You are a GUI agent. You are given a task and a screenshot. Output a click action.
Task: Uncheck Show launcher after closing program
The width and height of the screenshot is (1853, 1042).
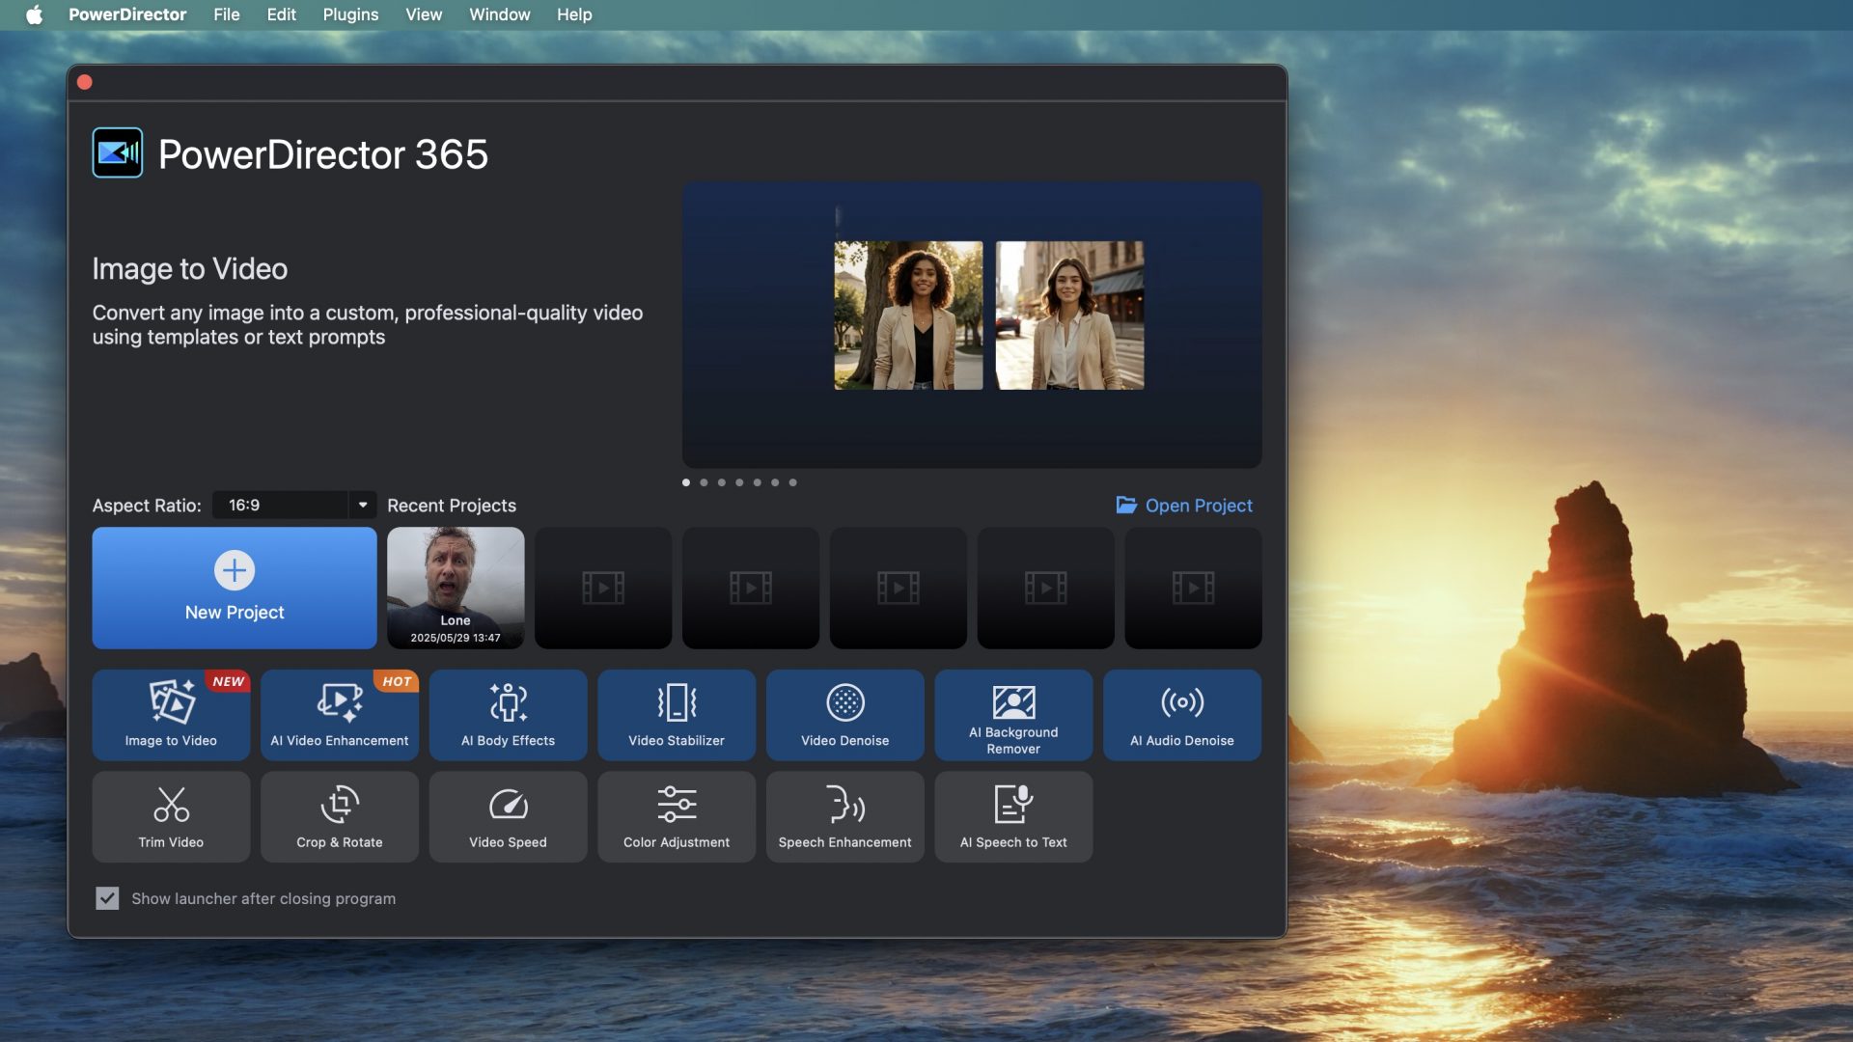107,898
